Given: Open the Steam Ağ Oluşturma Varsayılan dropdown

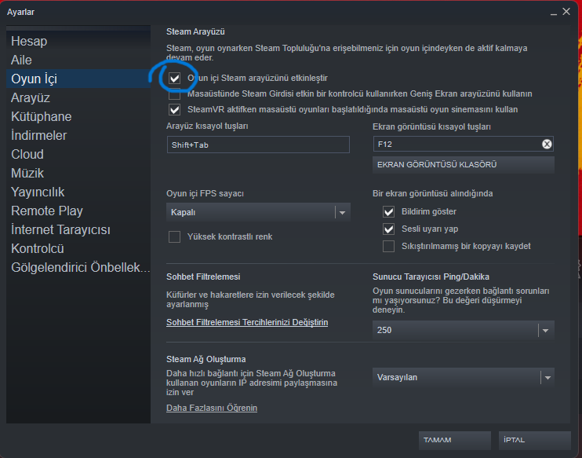Looking at the screenshot, I should (x=464, y=377).
